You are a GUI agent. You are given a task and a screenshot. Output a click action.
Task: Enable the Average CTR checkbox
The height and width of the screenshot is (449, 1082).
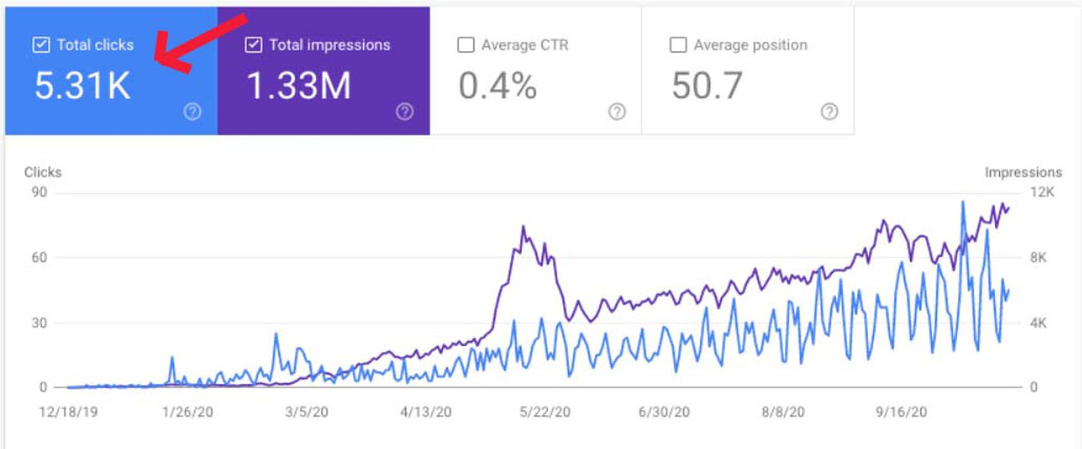pos(466,45)
